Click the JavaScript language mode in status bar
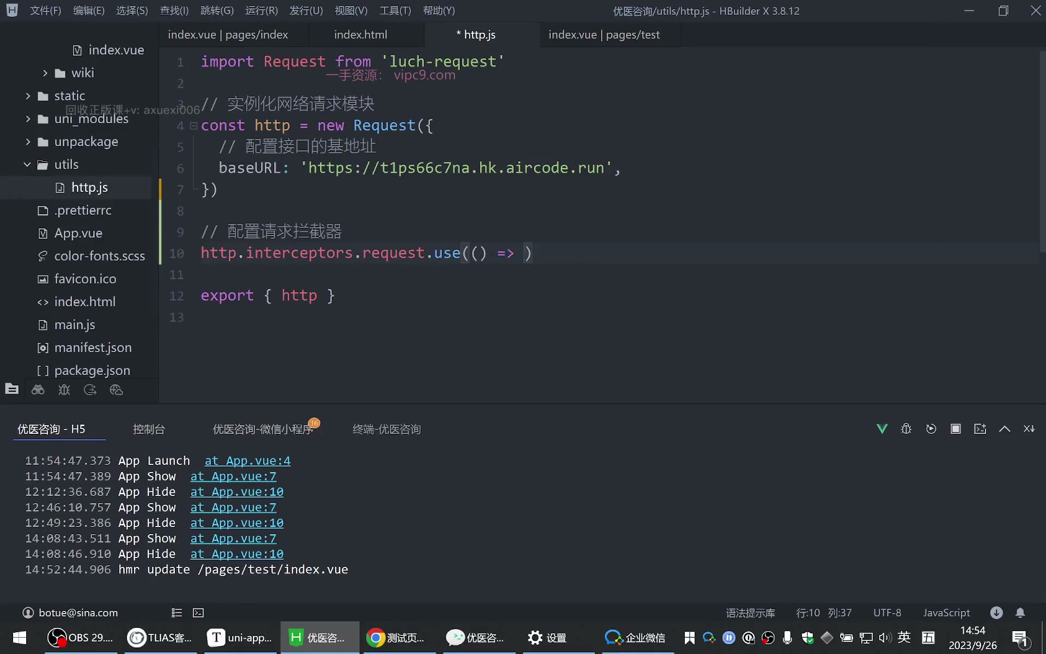Screen dimensions: 1046x654 click(x=946, y=613)
